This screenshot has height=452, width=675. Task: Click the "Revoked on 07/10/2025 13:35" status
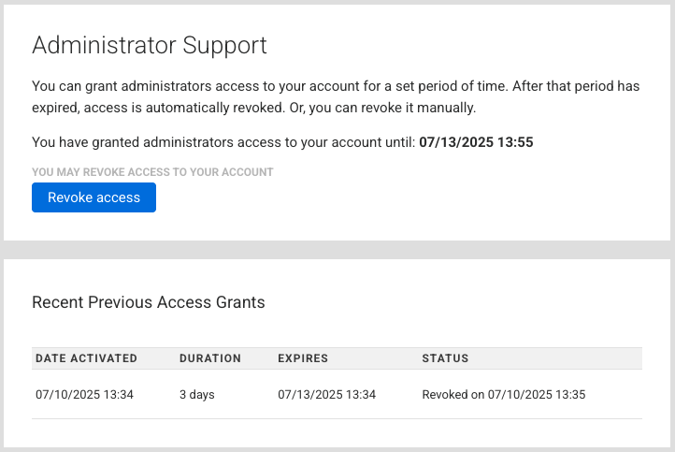(x=503, y=395)
